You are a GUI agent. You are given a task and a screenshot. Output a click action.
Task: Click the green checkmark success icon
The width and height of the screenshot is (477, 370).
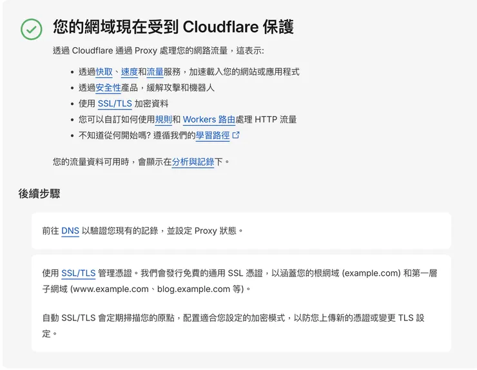(x=31, y=29)
